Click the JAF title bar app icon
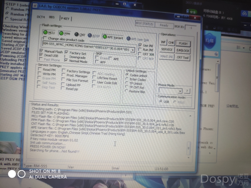The height and width of the screenshot is (188, 251). pyautogui.click(x=35, y=6)
